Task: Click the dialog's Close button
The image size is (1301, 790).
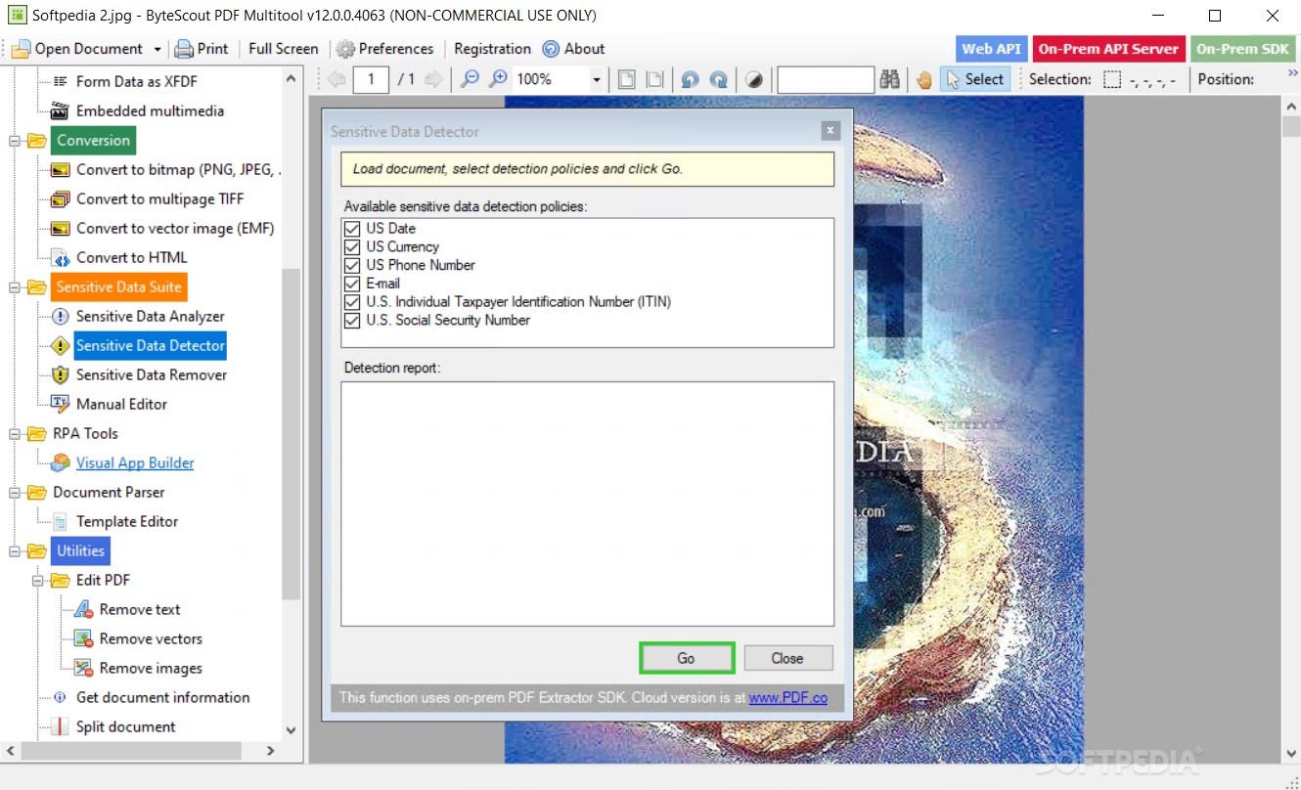Action: (787, 658)
